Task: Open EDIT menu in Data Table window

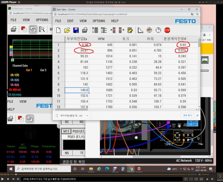Action: 70,21
